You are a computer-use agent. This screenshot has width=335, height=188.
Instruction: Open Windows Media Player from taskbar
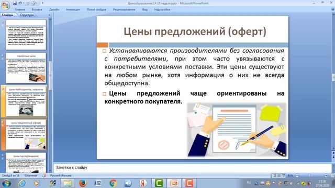(x=36, y=183)
